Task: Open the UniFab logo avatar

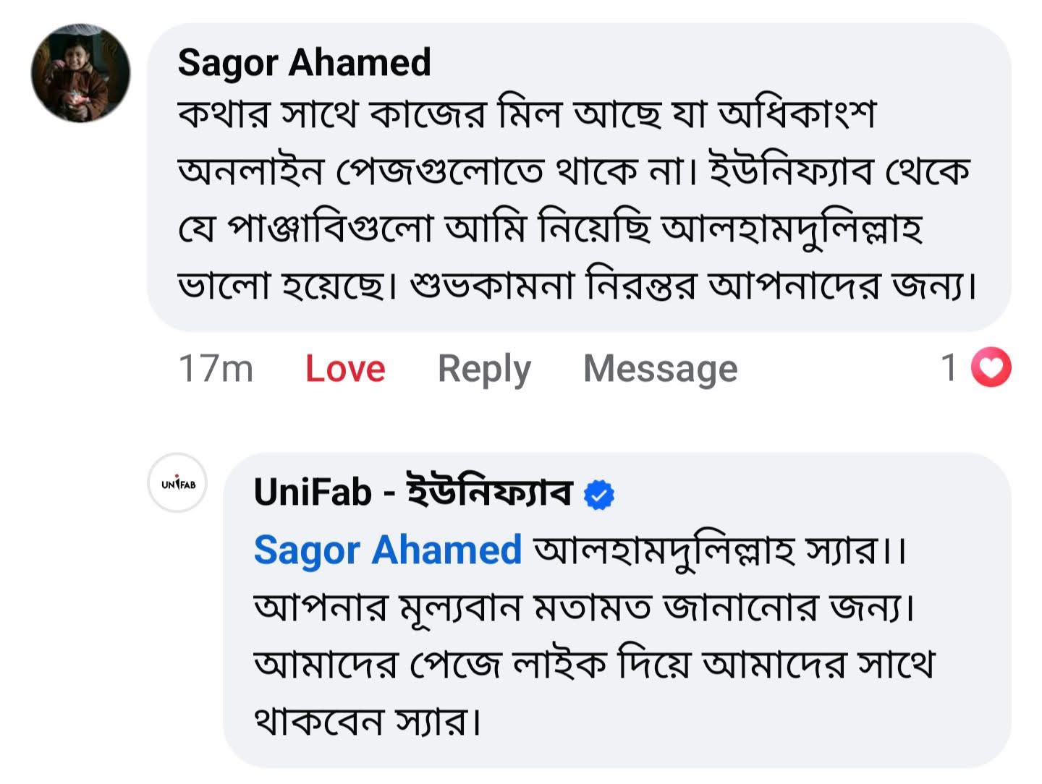Action: (177, 483)
